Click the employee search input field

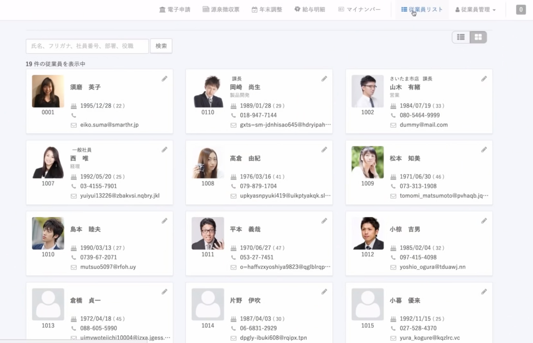87,46
